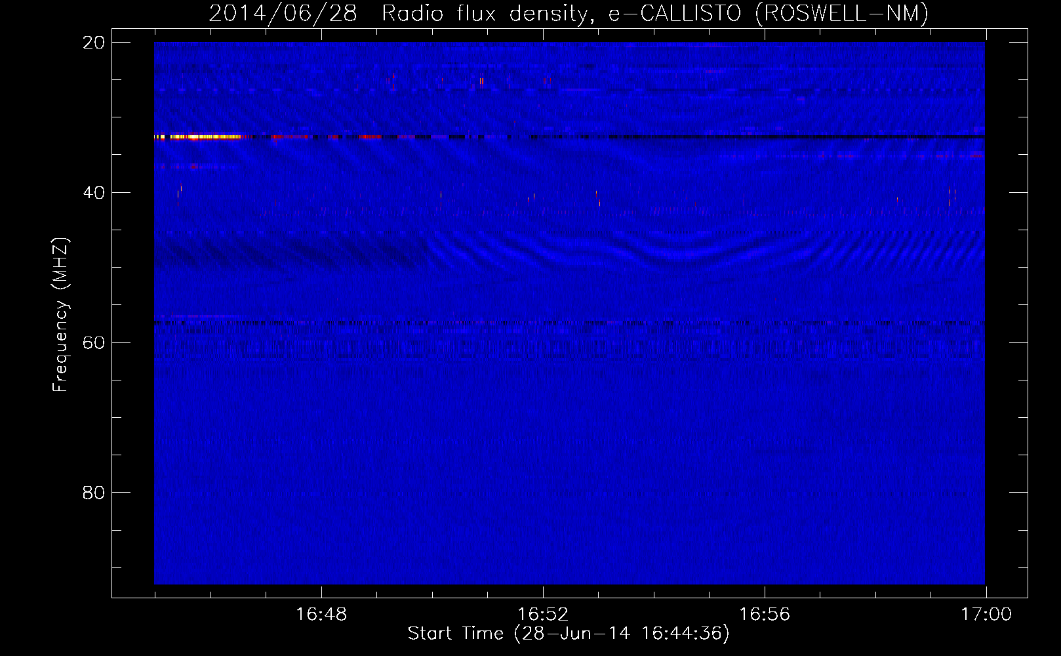Click the 'Frequency (MHZ)' y-axis label
The height and width of the screenshot is (656, 1061).
(x=60, y=315)
